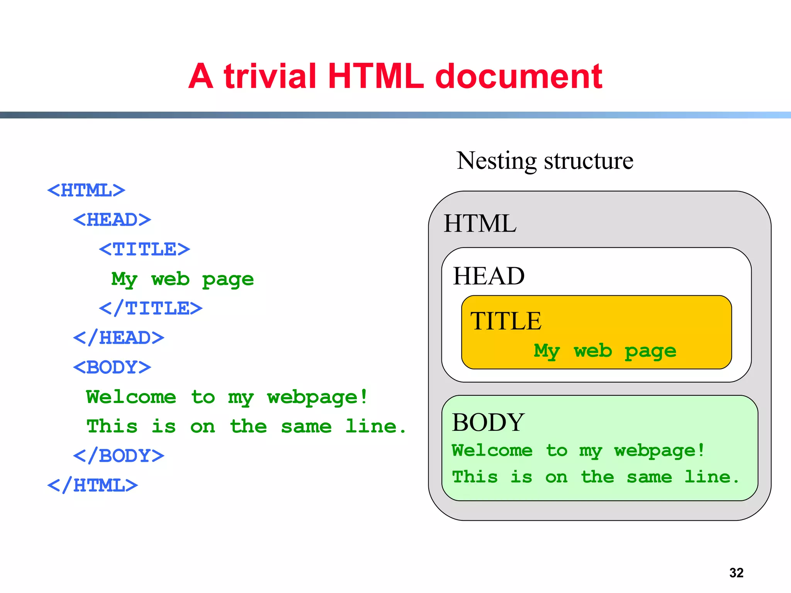Click the HEAD label in white box
791x593 pixels.
[x=489, y=276]
